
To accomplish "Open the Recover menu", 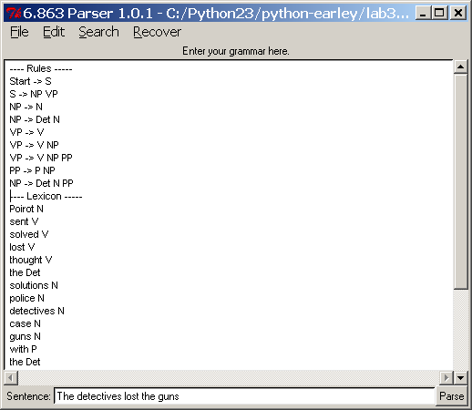I will click(157, 32).
